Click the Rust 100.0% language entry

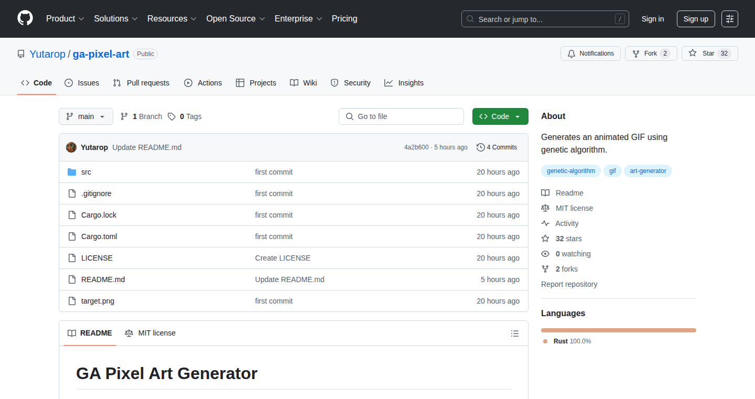pos(567,341)
